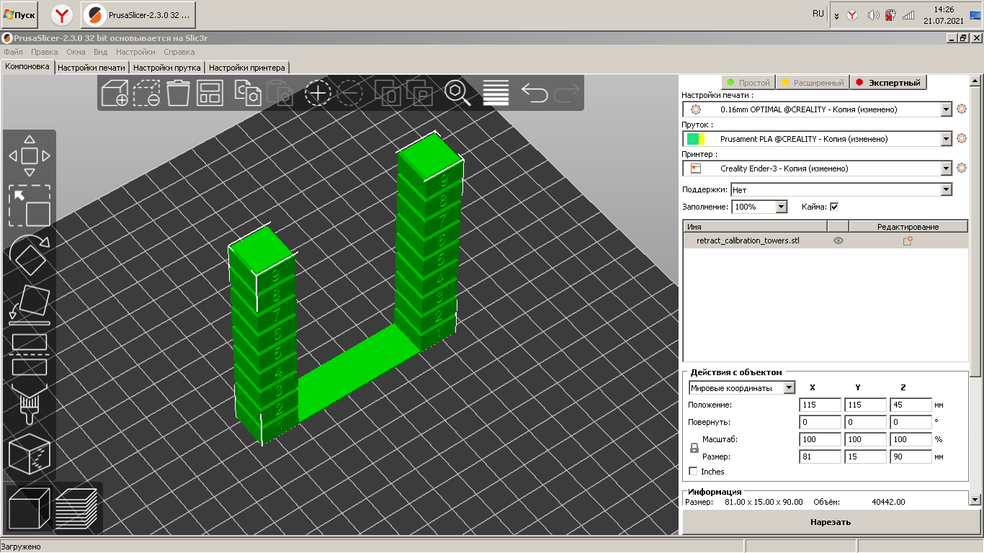Open the Настройки menu

pyautogui.click(x=135, y=52)
